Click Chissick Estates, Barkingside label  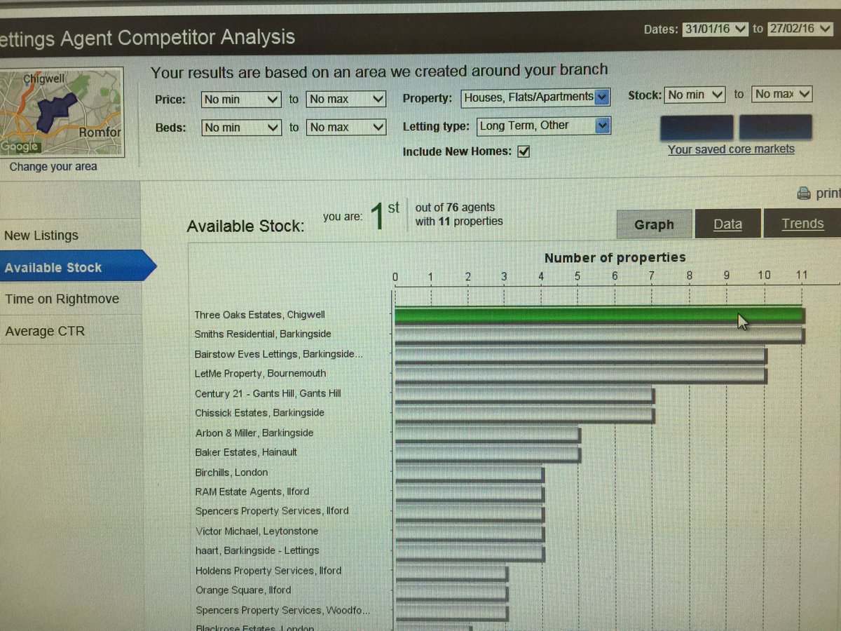pos(259,412)
